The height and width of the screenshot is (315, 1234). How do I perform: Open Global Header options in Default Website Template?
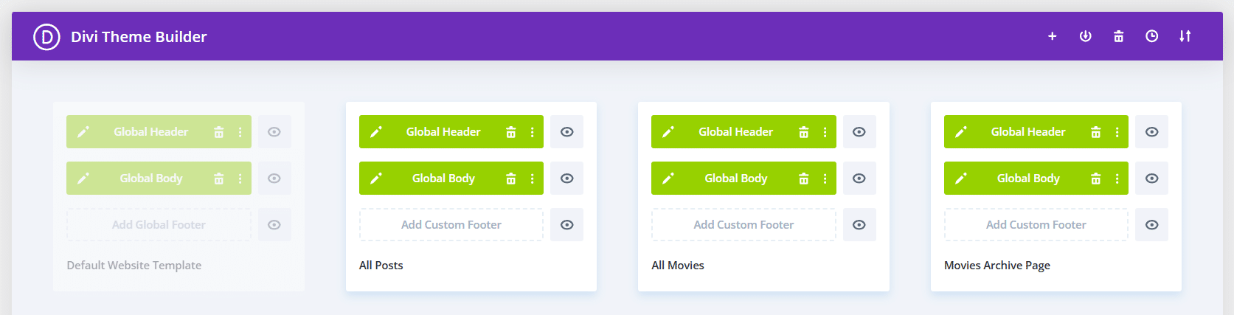click(240, 132)
